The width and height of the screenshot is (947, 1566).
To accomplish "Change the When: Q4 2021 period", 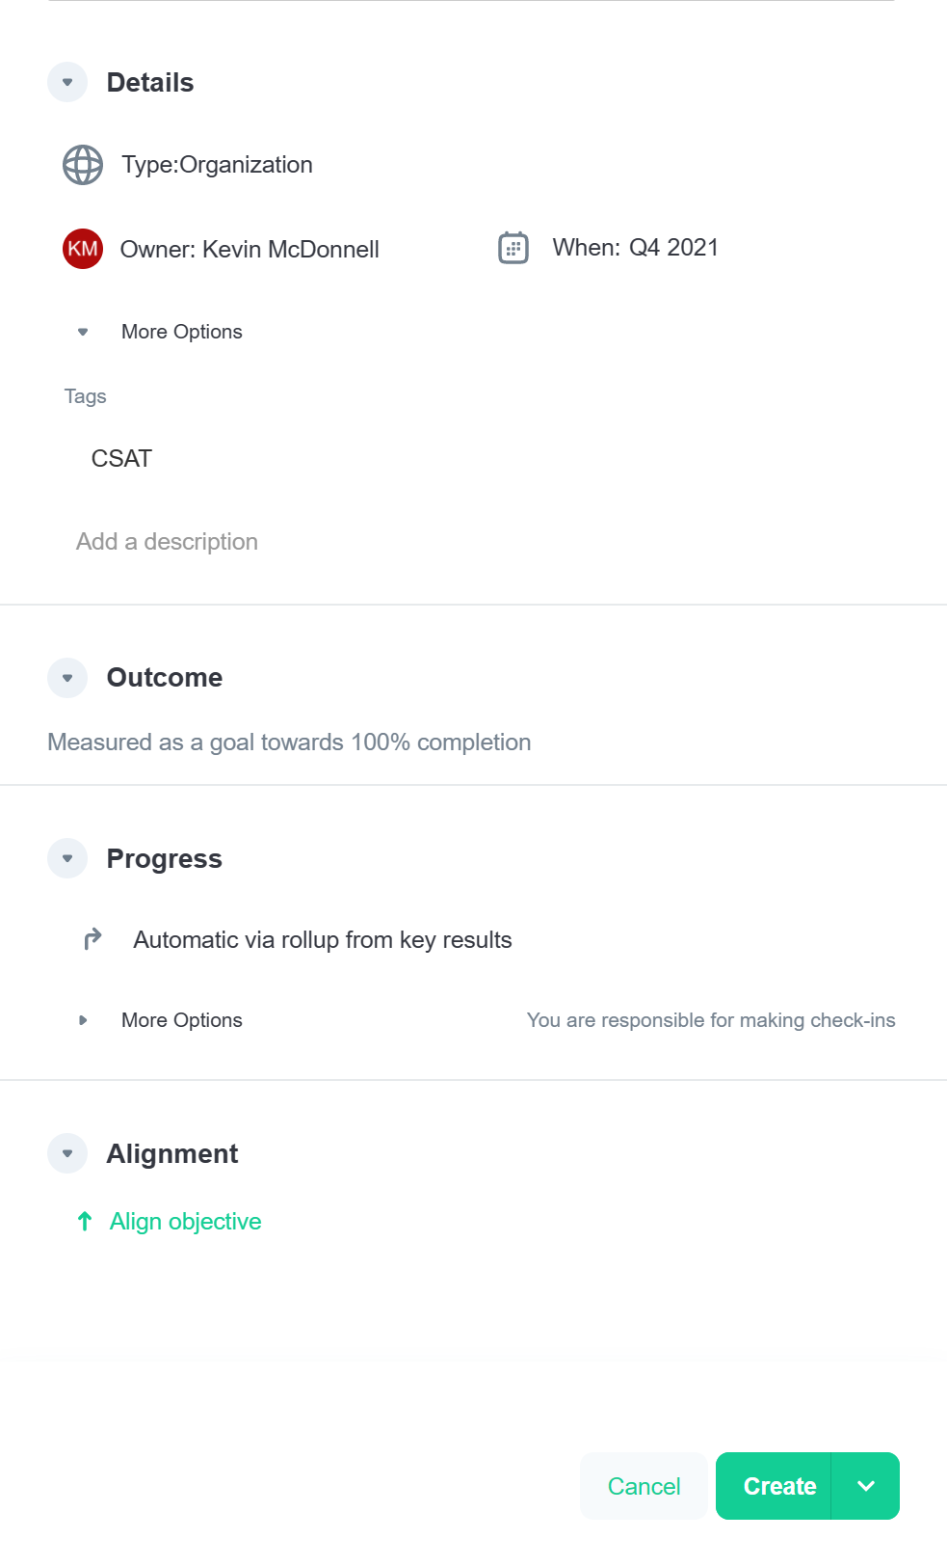I will pos(635,248).
